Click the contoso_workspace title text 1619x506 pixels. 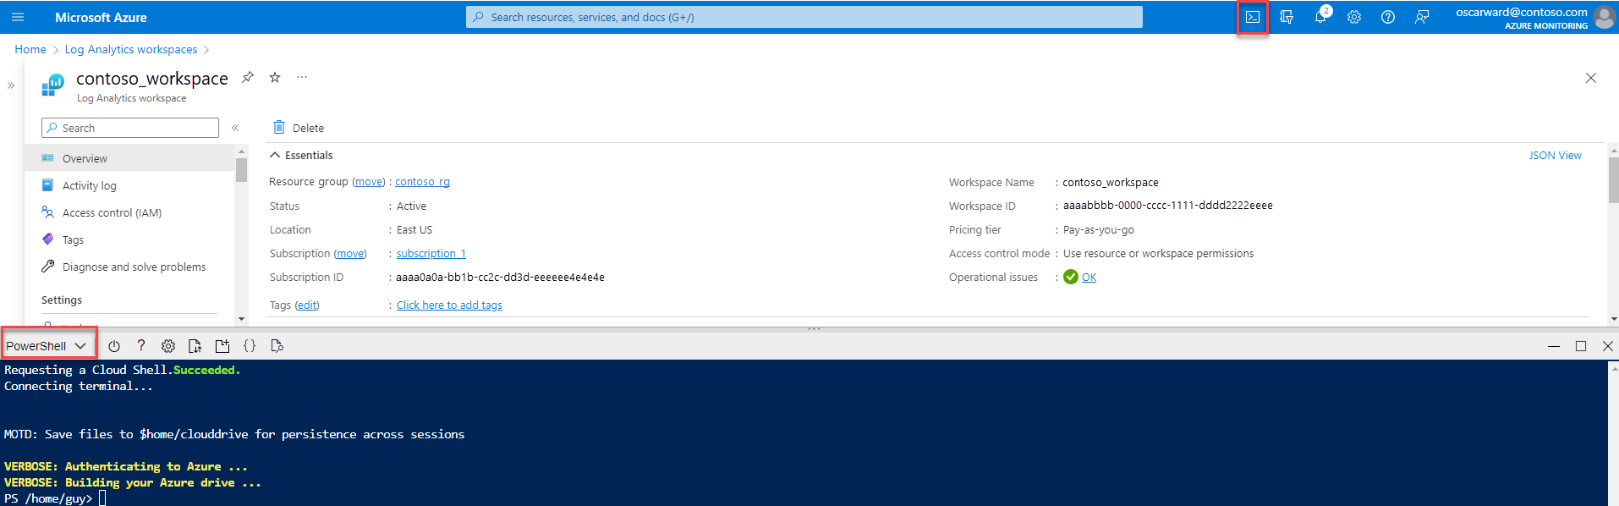point(152,79)
